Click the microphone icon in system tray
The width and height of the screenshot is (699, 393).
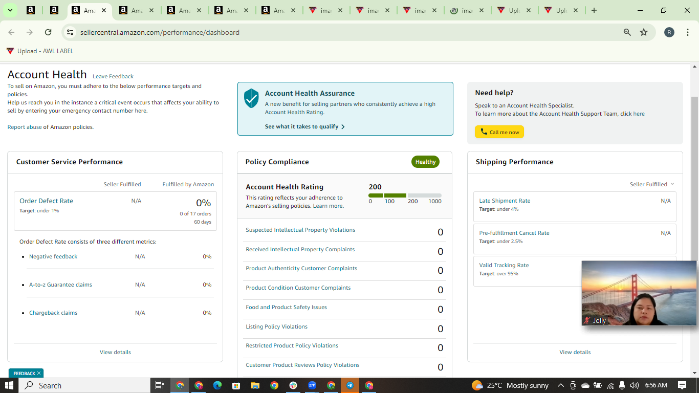622,385
